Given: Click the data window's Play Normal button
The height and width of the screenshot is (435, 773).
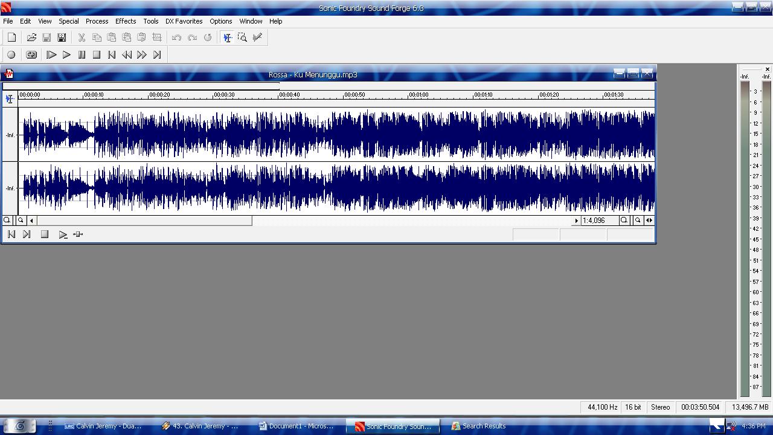Looking at the screenshot, I should [63, 234].
